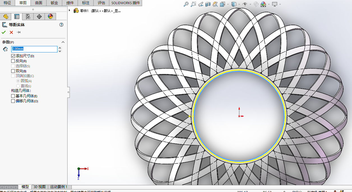
Task: Check the 基本几何体 option
Action: click(x=13, y=96)
